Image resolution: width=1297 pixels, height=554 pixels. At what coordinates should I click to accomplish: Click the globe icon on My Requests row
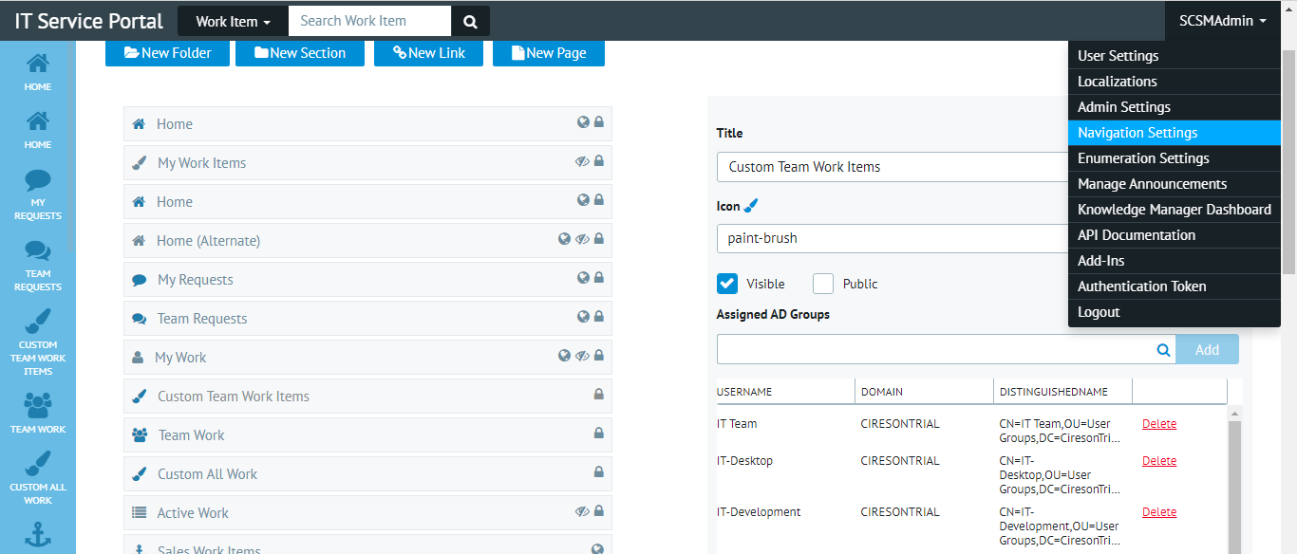(x=584, y=278)
